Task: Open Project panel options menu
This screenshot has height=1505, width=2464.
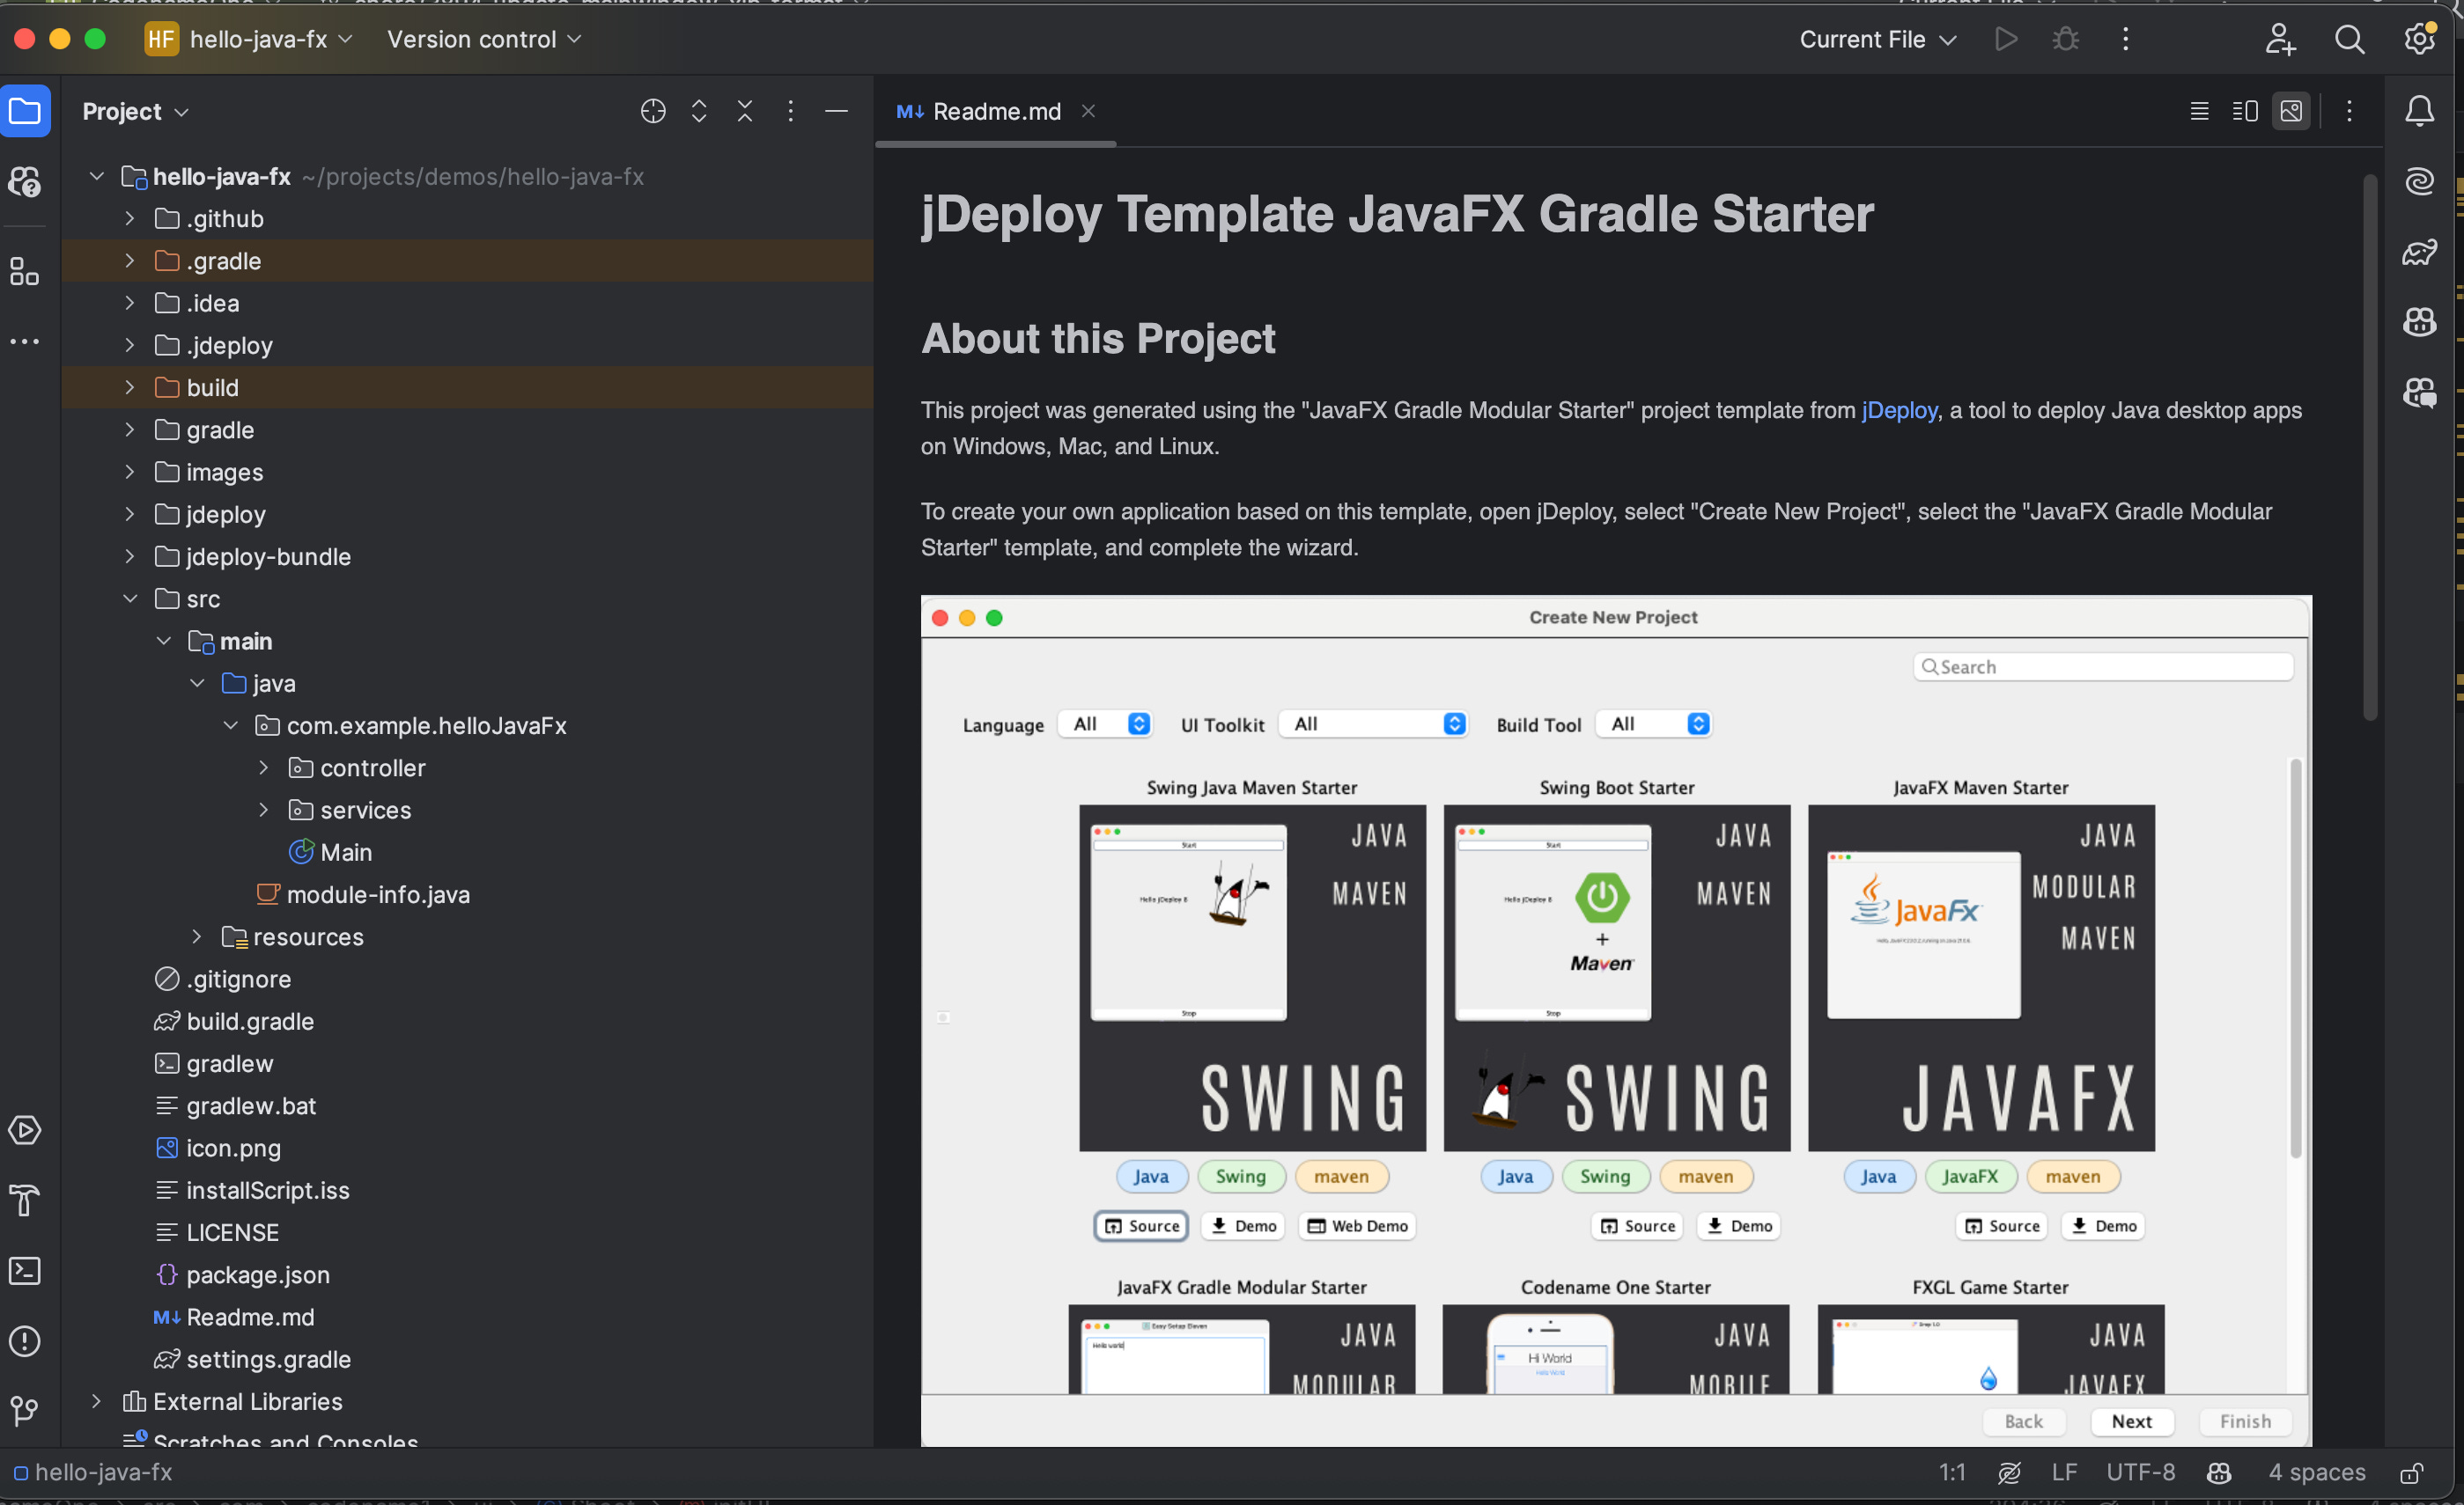Action: (x=790, y=111)
